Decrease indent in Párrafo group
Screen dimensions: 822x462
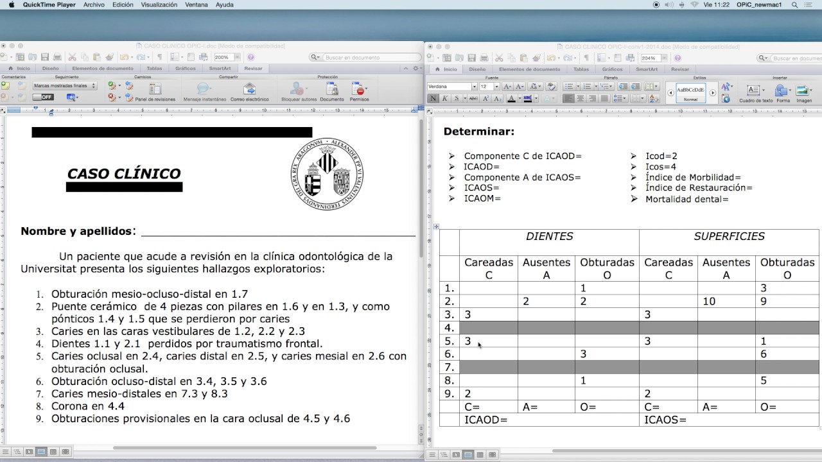point(623,87)
